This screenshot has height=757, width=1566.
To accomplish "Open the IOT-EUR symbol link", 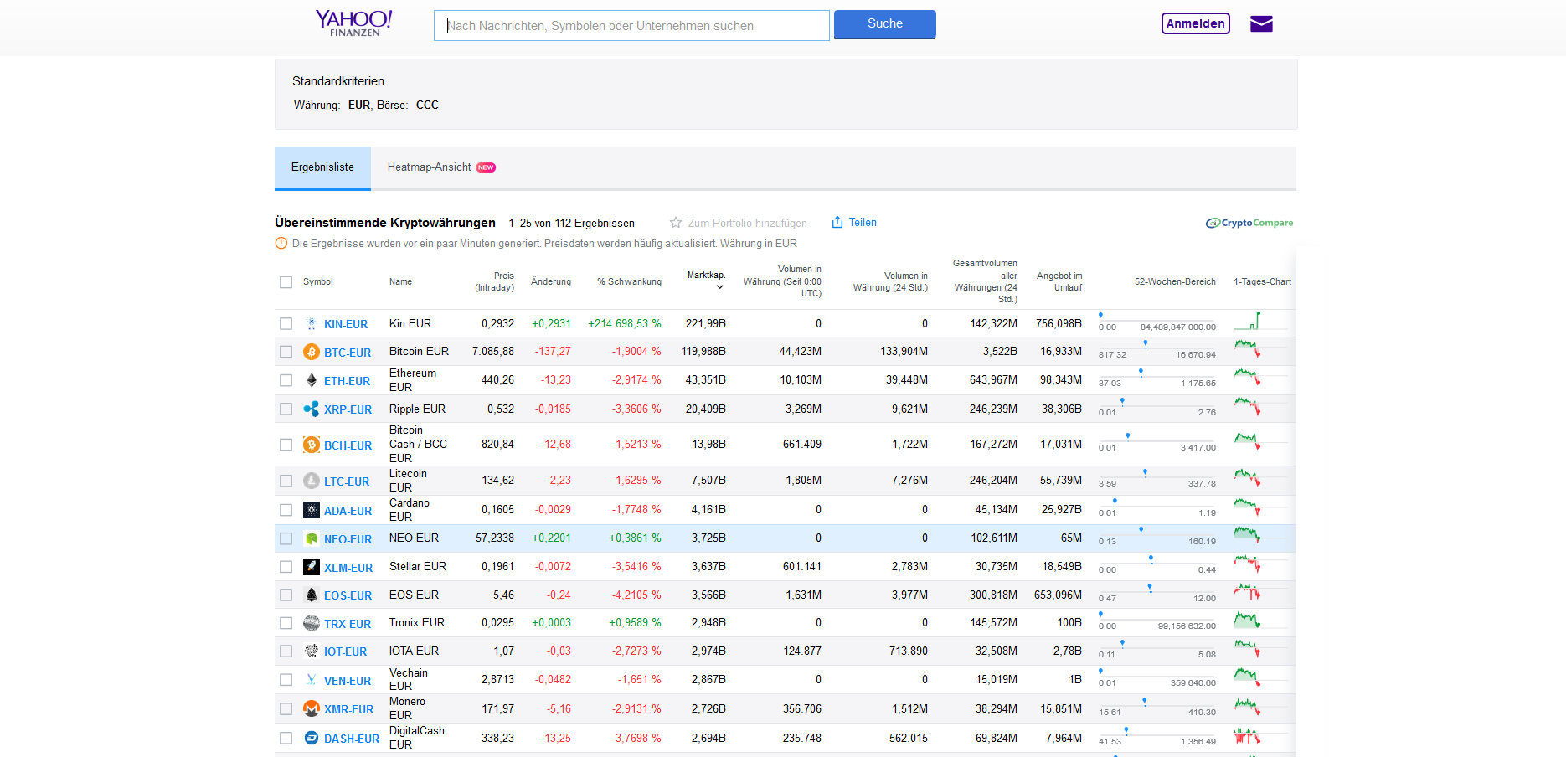I will click(x=345, y=651).
